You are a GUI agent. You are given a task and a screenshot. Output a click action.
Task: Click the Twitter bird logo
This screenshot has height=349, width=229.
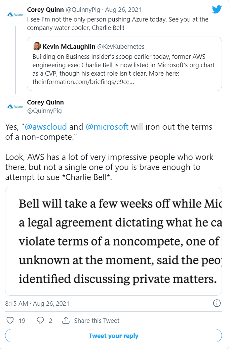(x=217, y=9)
